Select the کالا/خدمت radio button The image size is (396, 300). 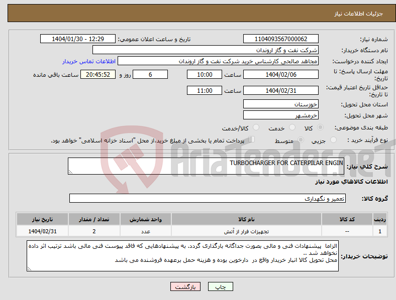[x=256, y=127]
